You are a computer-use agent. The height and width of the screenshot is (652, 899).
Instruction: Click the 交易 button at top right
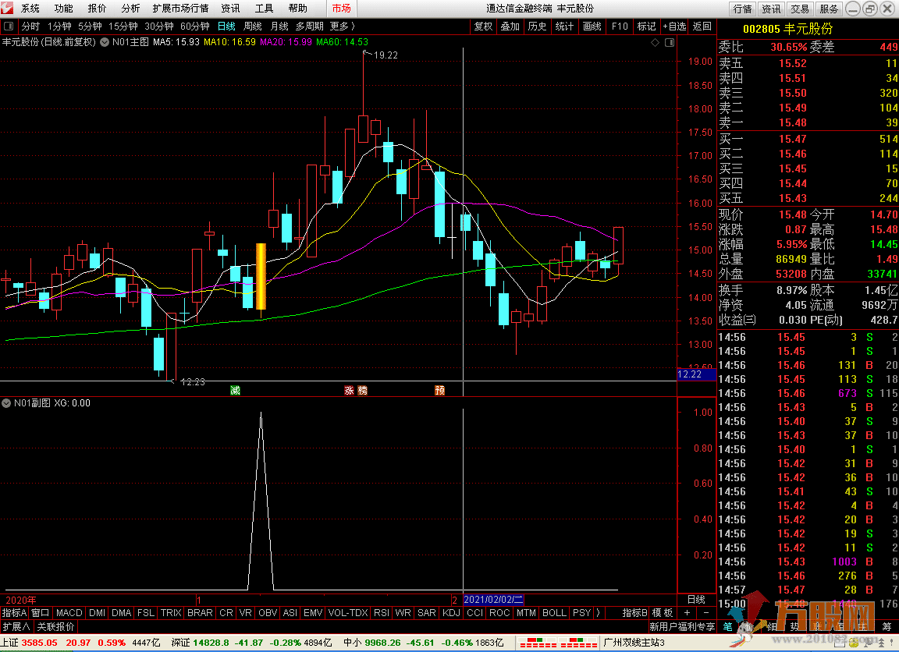[800, 9]
